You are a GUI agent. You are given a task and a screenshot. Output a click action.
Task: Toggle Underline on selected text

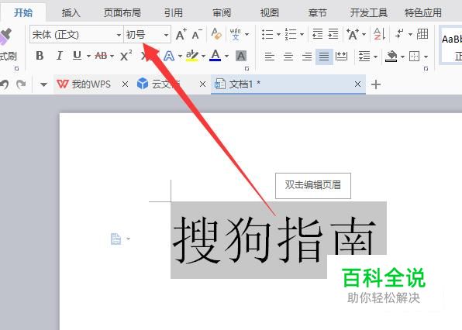point(77,56)
